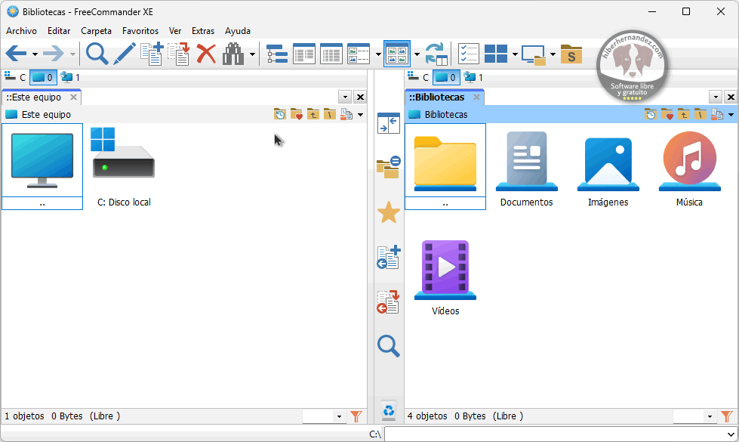Toggle the left panel filter funnel icon
The width and height of the screenshot is (739, 442).
(356, 416)
